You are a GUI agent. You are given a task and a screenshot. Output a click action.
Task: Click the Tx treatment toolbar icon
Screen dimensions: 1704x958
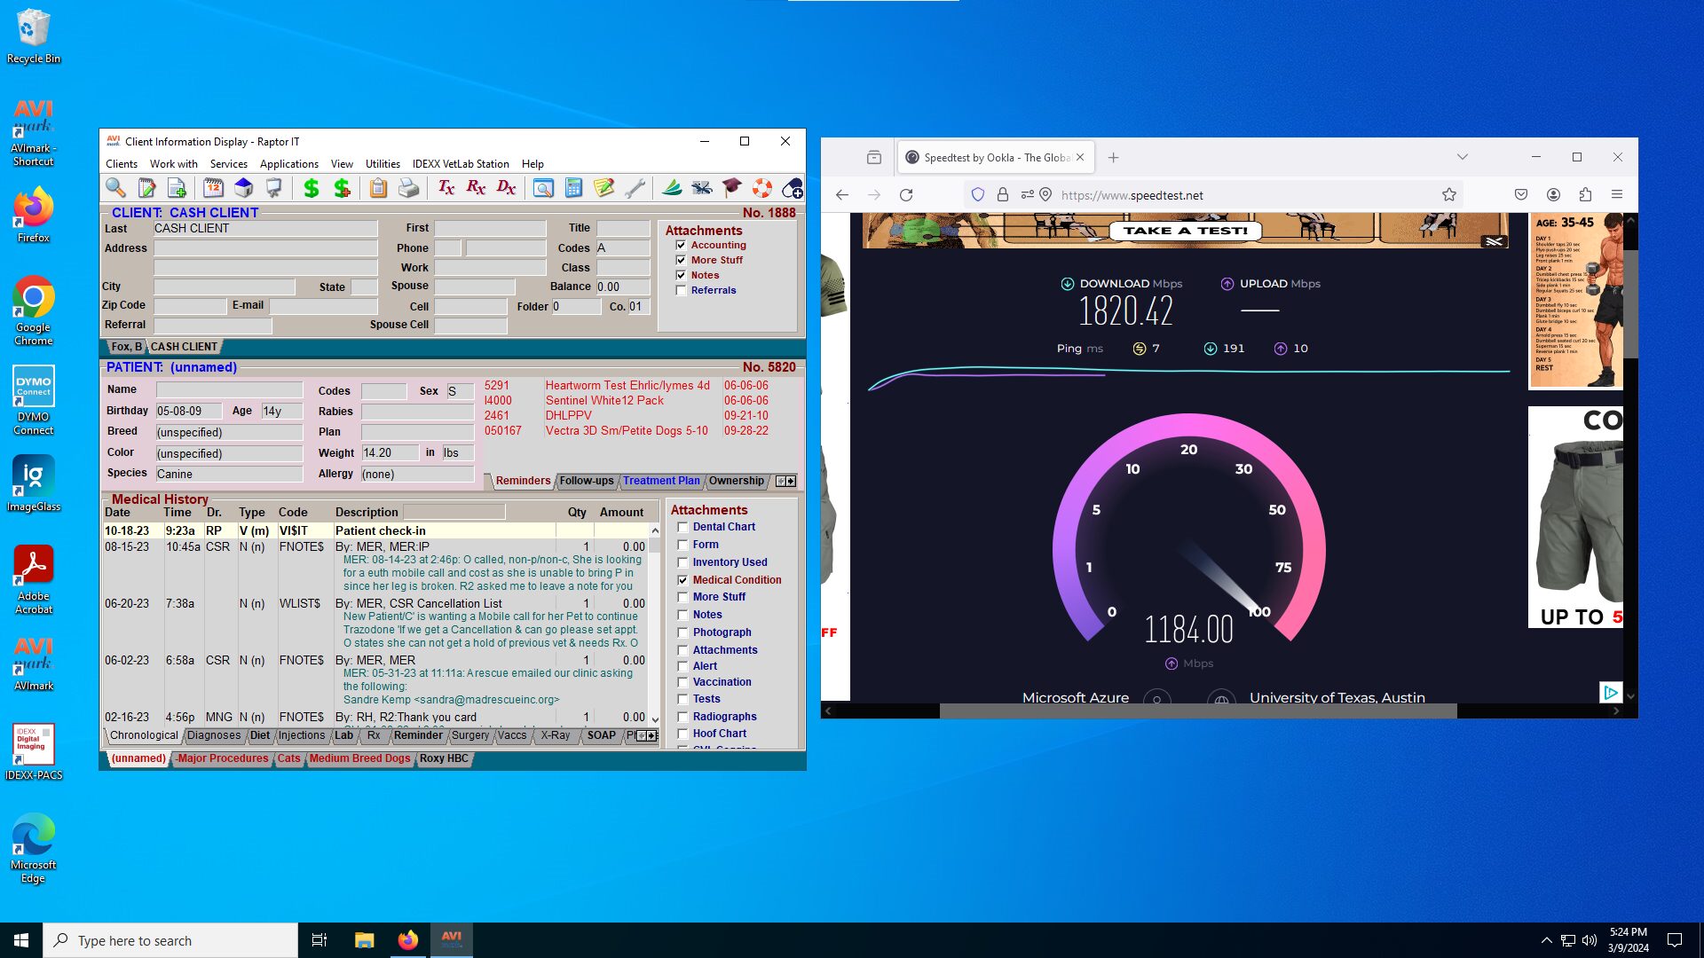pos(446,188)
